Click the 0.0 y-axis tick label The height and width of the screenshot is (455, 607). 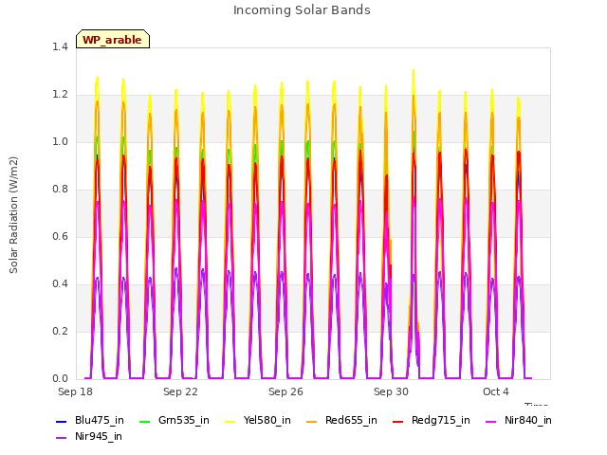click(x=60, y=379)
